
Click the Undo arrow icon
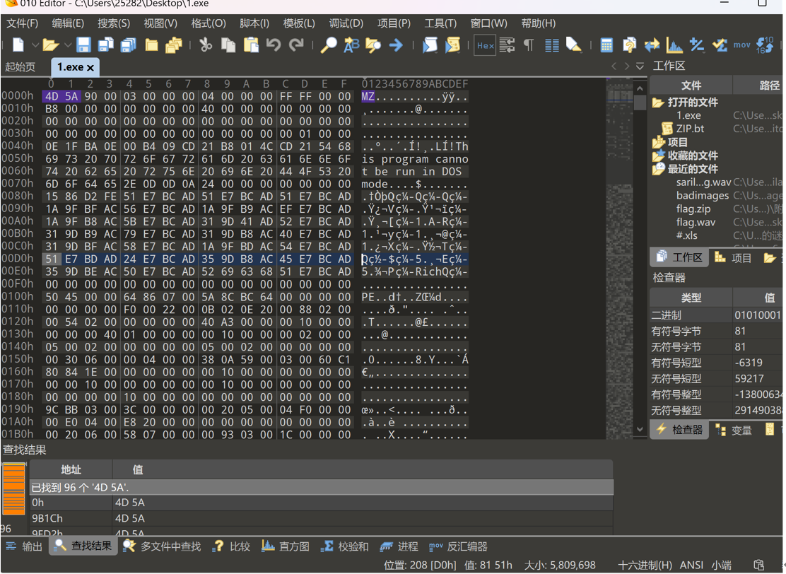pos(274,45)
